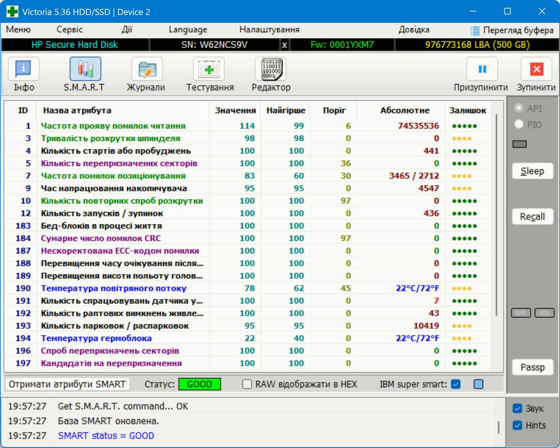Click the Перегляд буфера label

518,30
